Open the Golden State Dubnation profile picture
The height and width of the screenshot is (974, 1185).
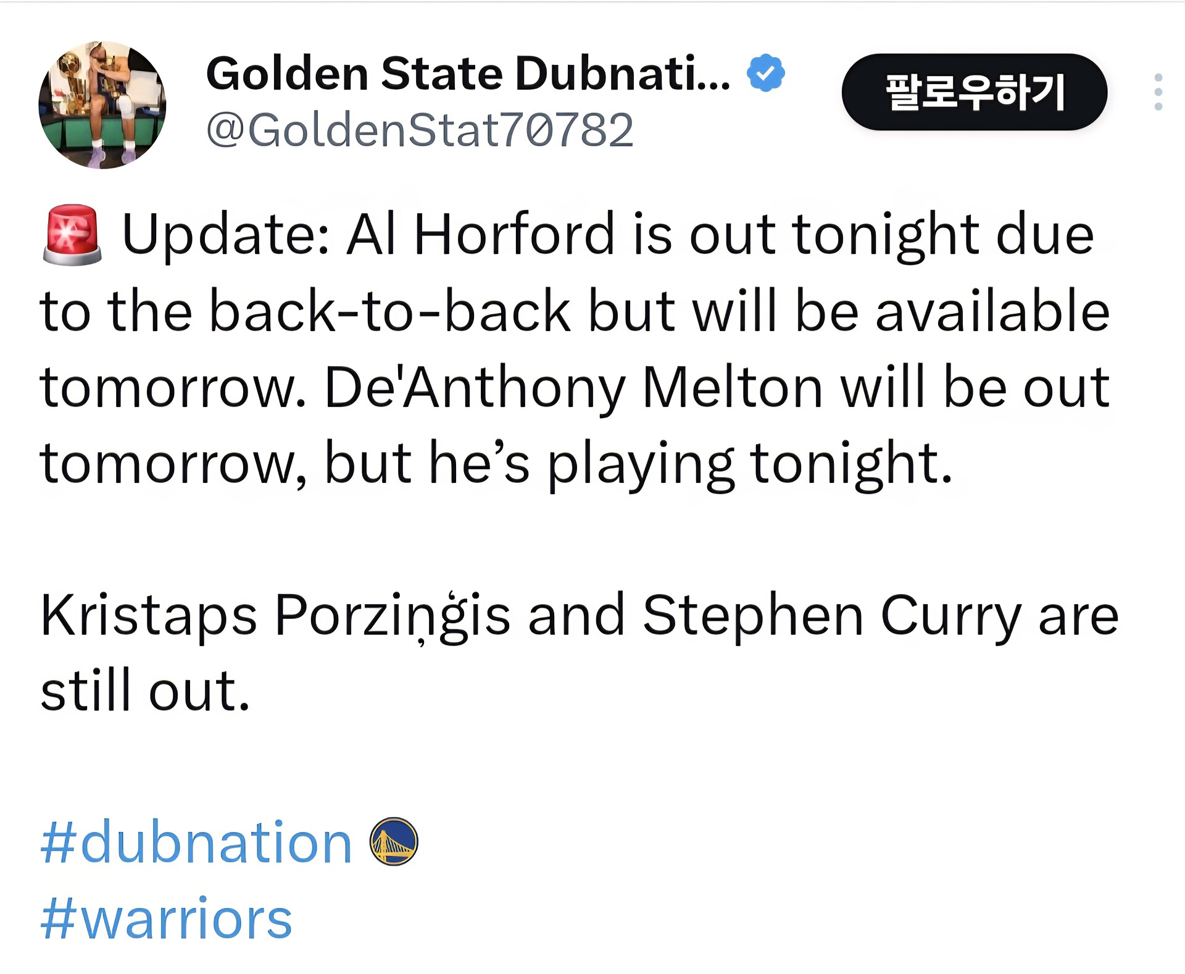102,105
